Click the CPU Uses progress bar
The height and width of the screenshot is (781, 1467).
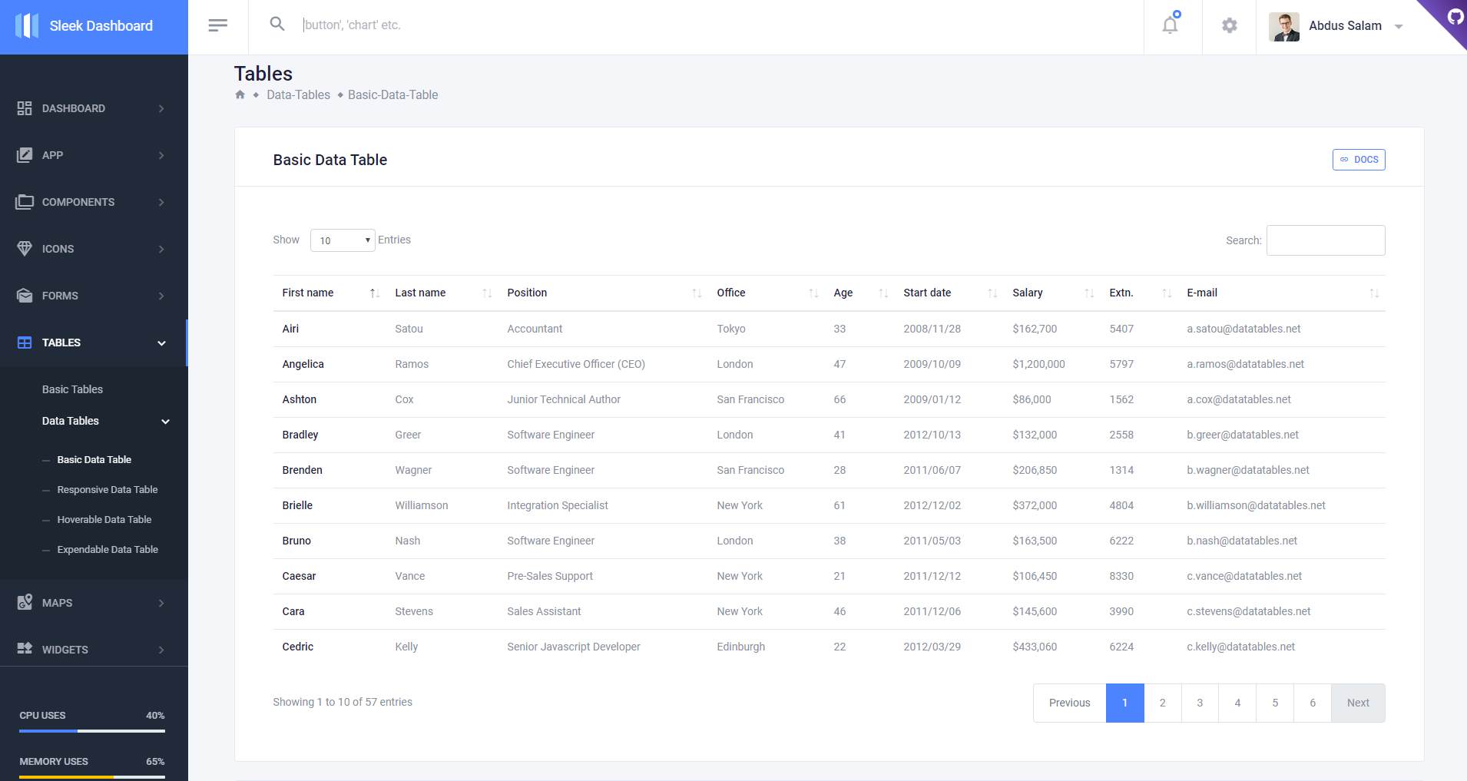click(x=92, y=731)
